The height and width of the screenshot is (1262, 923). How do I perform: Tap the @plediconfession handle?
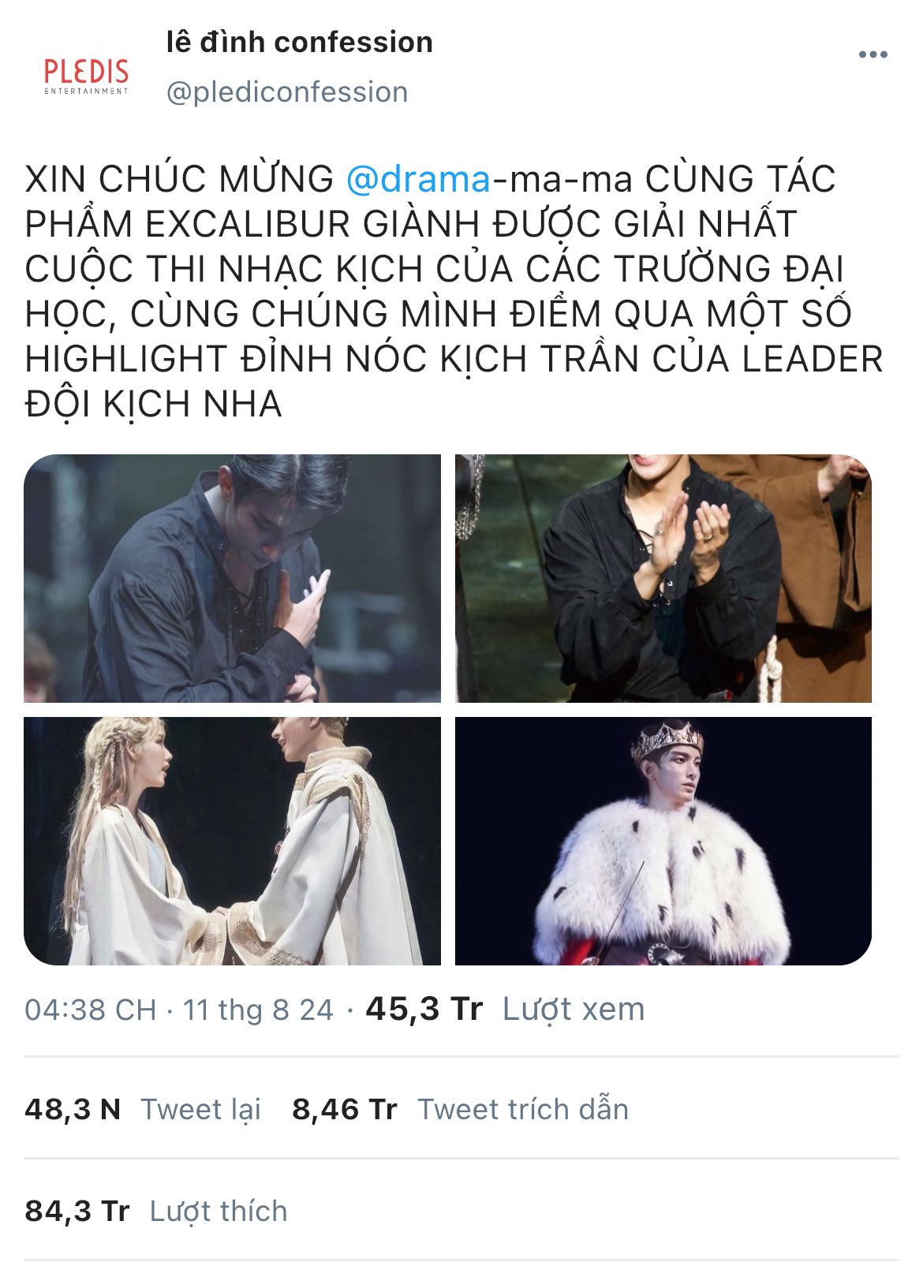click(x=287, y=92)
